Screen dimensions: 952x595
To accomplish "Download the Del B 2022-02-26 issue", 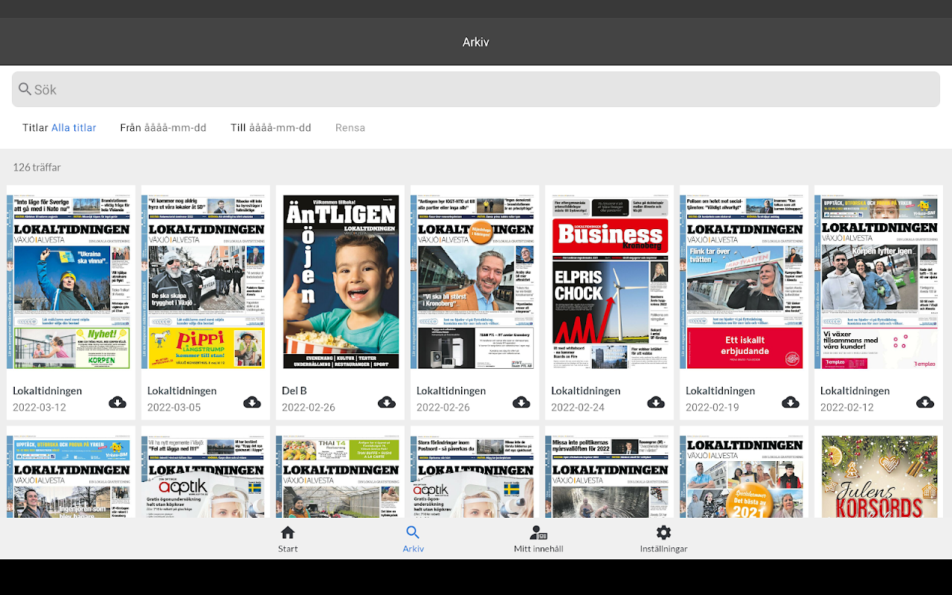I will click(386, 402).
